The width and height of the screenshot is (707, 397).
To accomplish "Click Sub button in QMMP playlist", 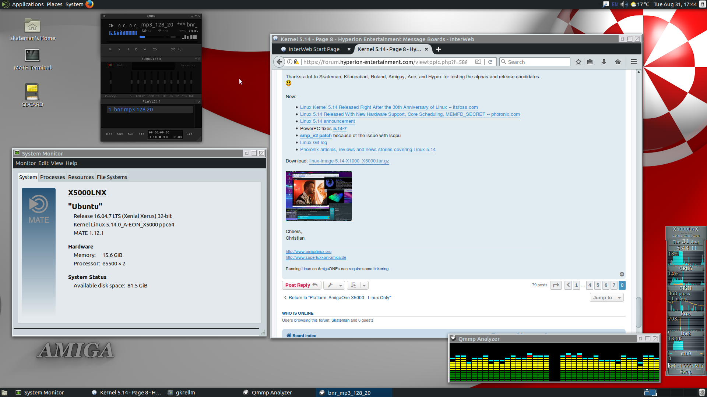I will tap(120, 134).
